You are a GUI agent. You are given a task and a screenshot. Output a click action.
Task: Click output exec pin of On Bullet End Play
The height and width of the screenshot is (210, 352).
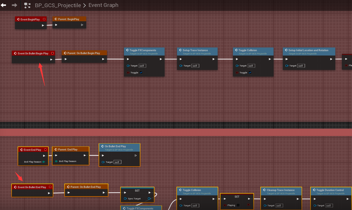click(x=136, y=155)
